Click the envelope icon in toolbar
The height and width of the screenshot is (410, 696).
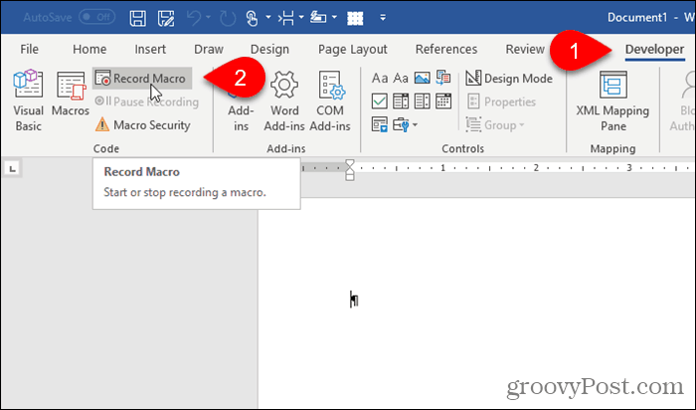tap(318, 18)
